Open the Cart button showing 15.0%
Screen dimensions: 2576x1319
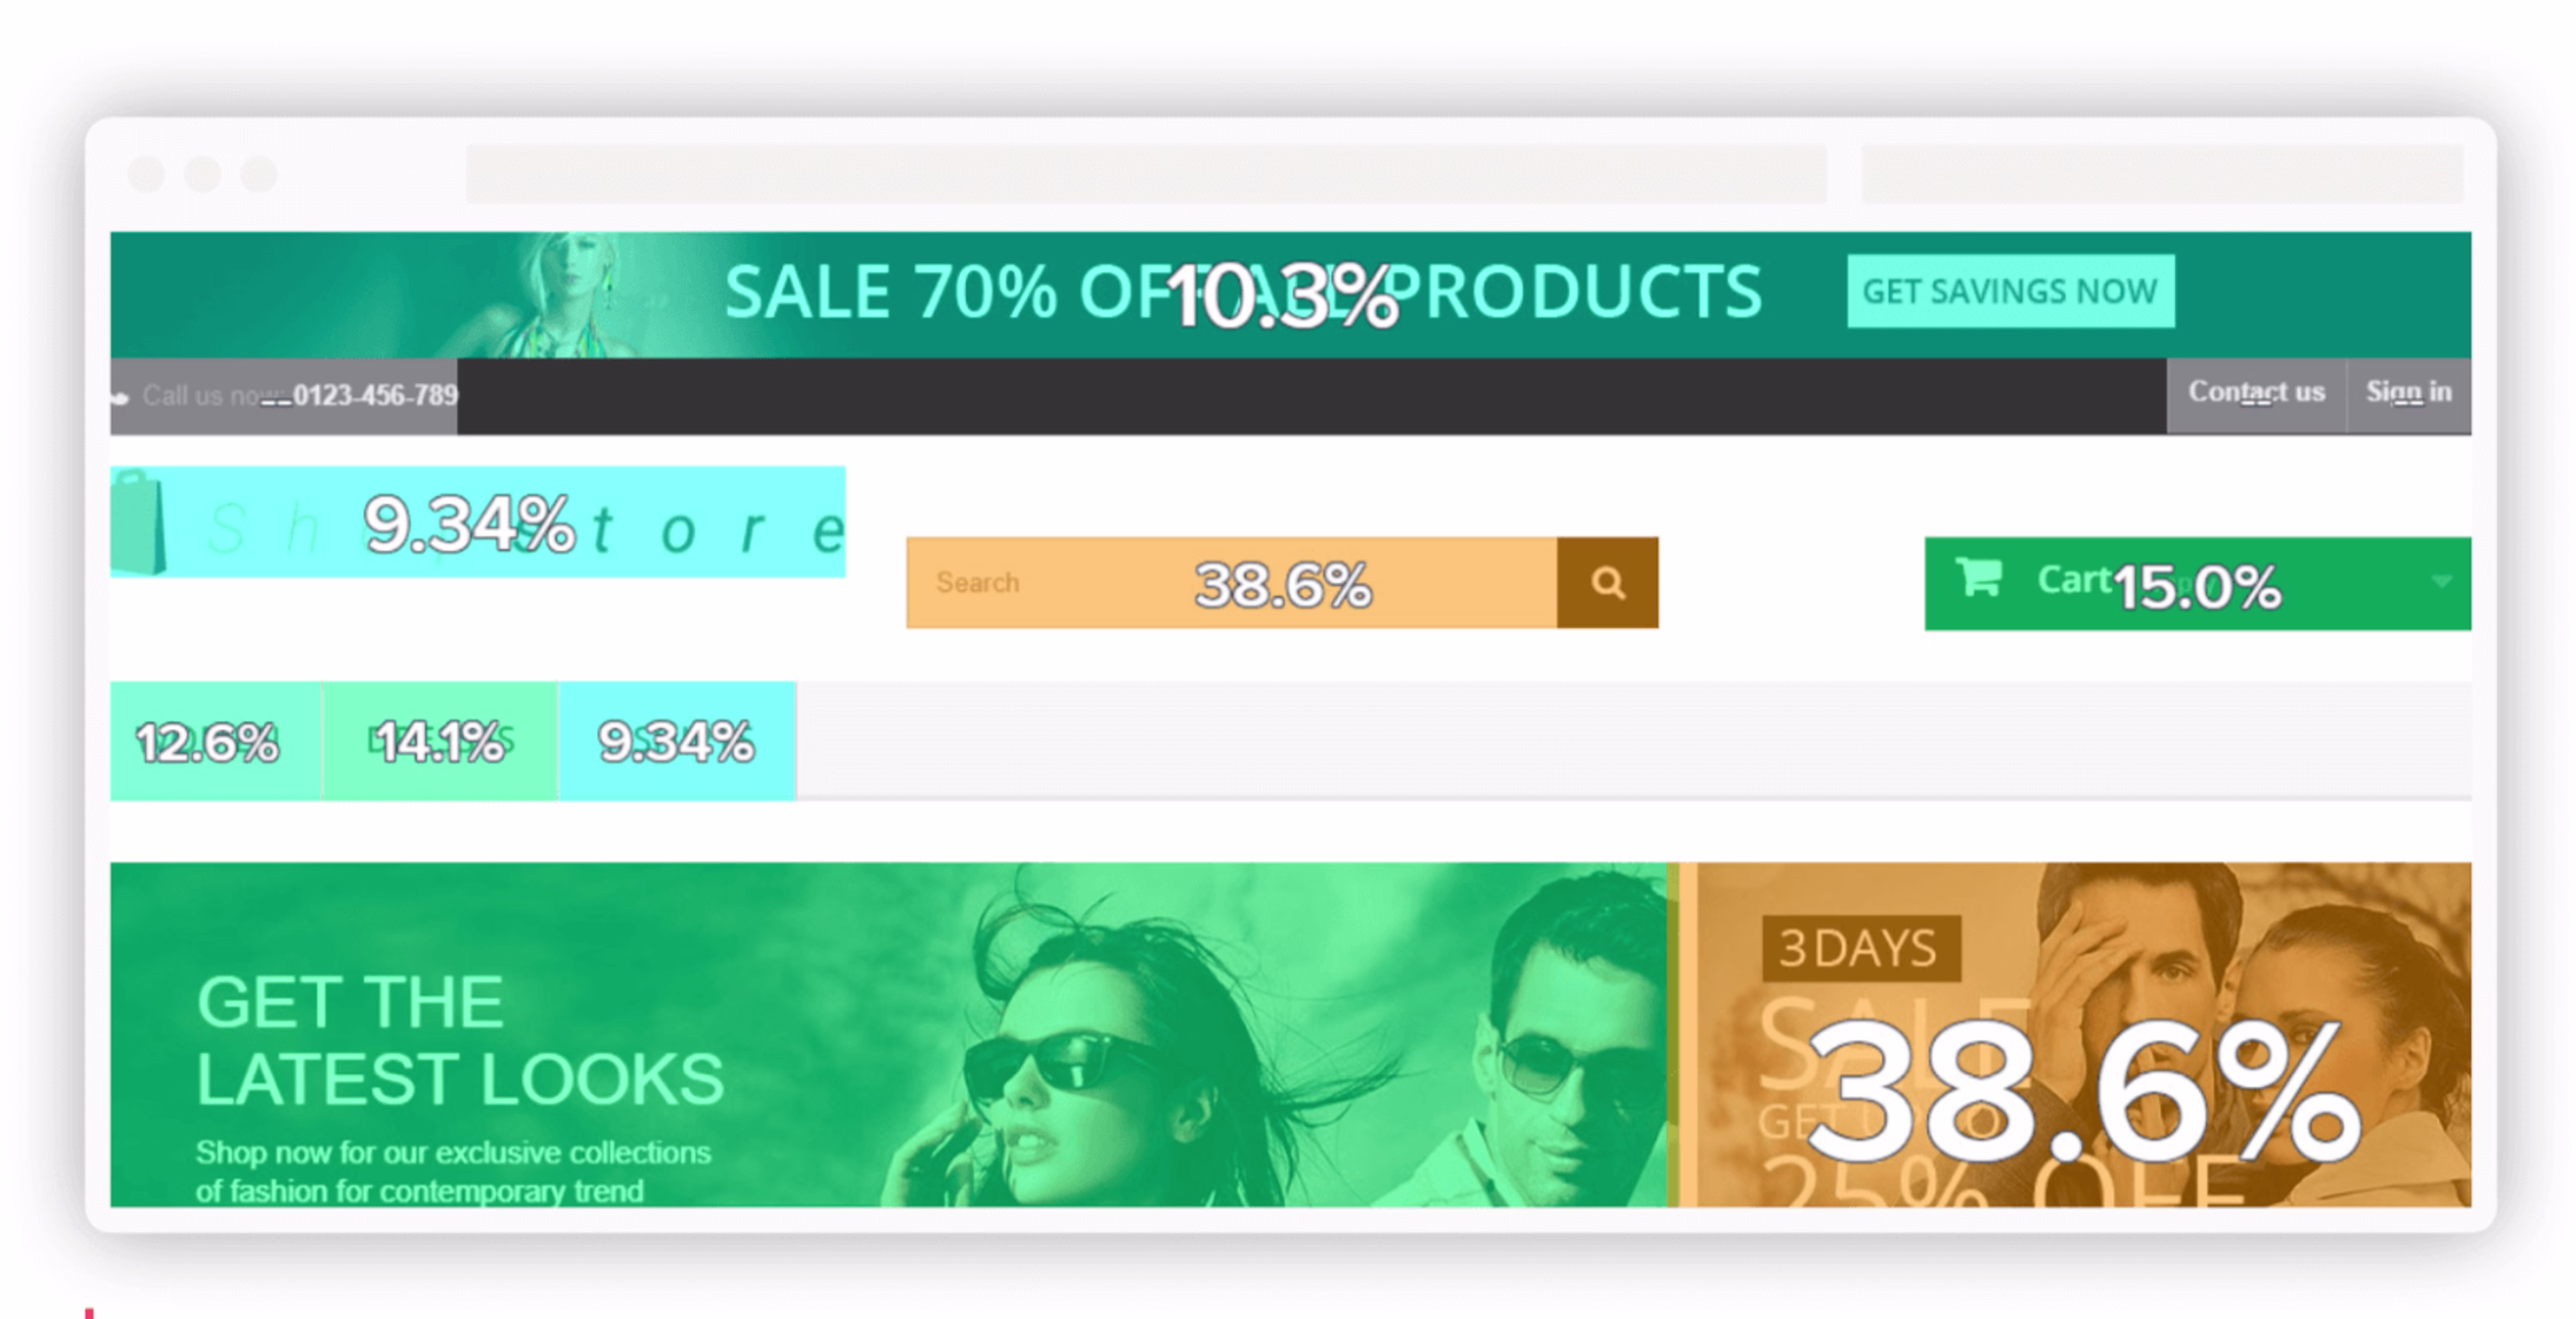tap(2197, 584)
